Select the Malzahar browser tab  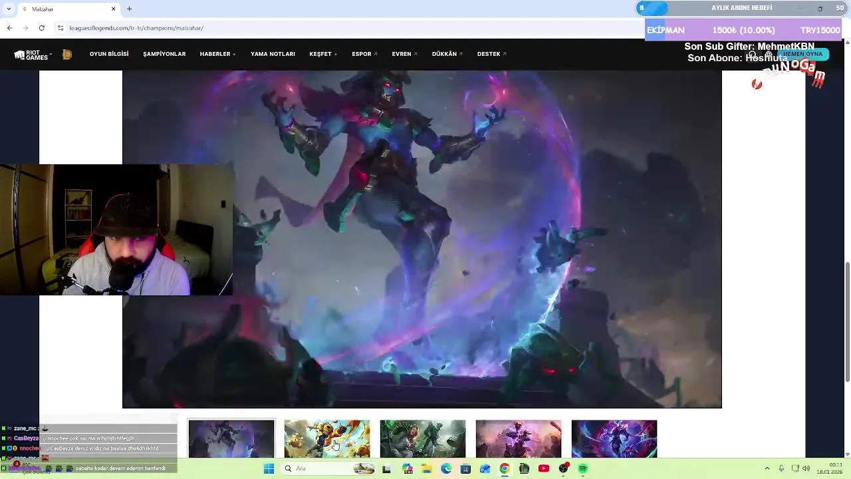[x=68, y=9]
